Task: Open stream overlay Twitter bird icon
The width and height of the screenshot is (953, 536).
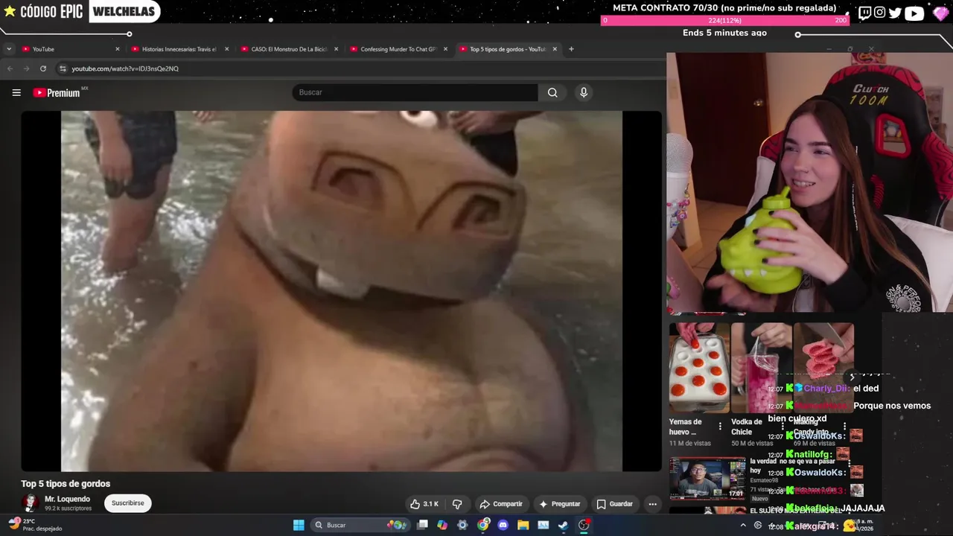Action: click(895, 13)
